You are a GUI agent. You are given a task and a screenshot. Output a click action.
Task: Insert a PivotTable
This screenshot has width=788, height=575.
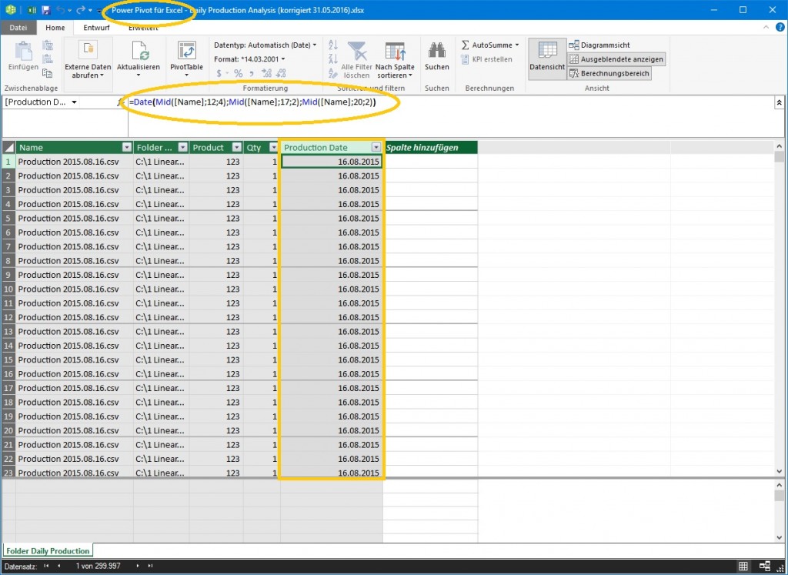(186, 58)
